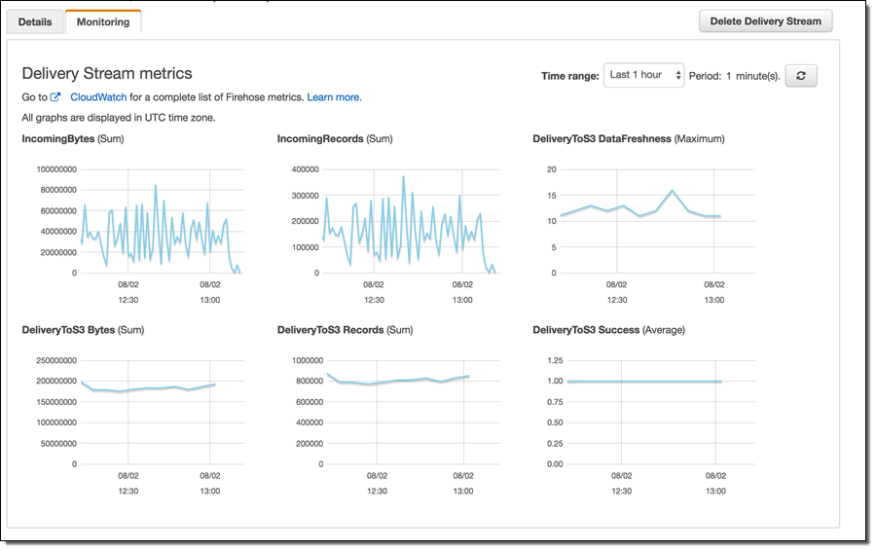Click the DeliveryToS3 Success (Average) title
876x551 pixels.
coord(608,330)
